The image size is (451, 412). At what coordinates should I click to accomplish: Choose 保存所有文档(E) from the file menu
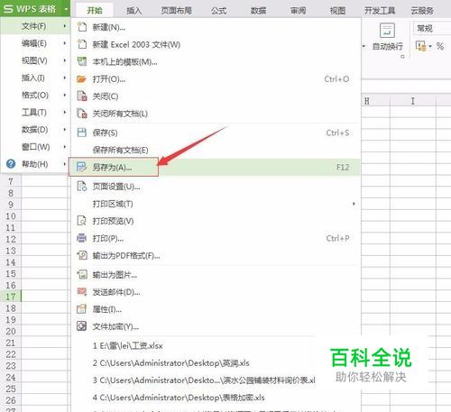pos(216,150)
